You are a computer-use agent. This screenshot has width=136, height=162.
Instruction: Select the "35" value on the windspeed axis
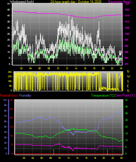9,22
